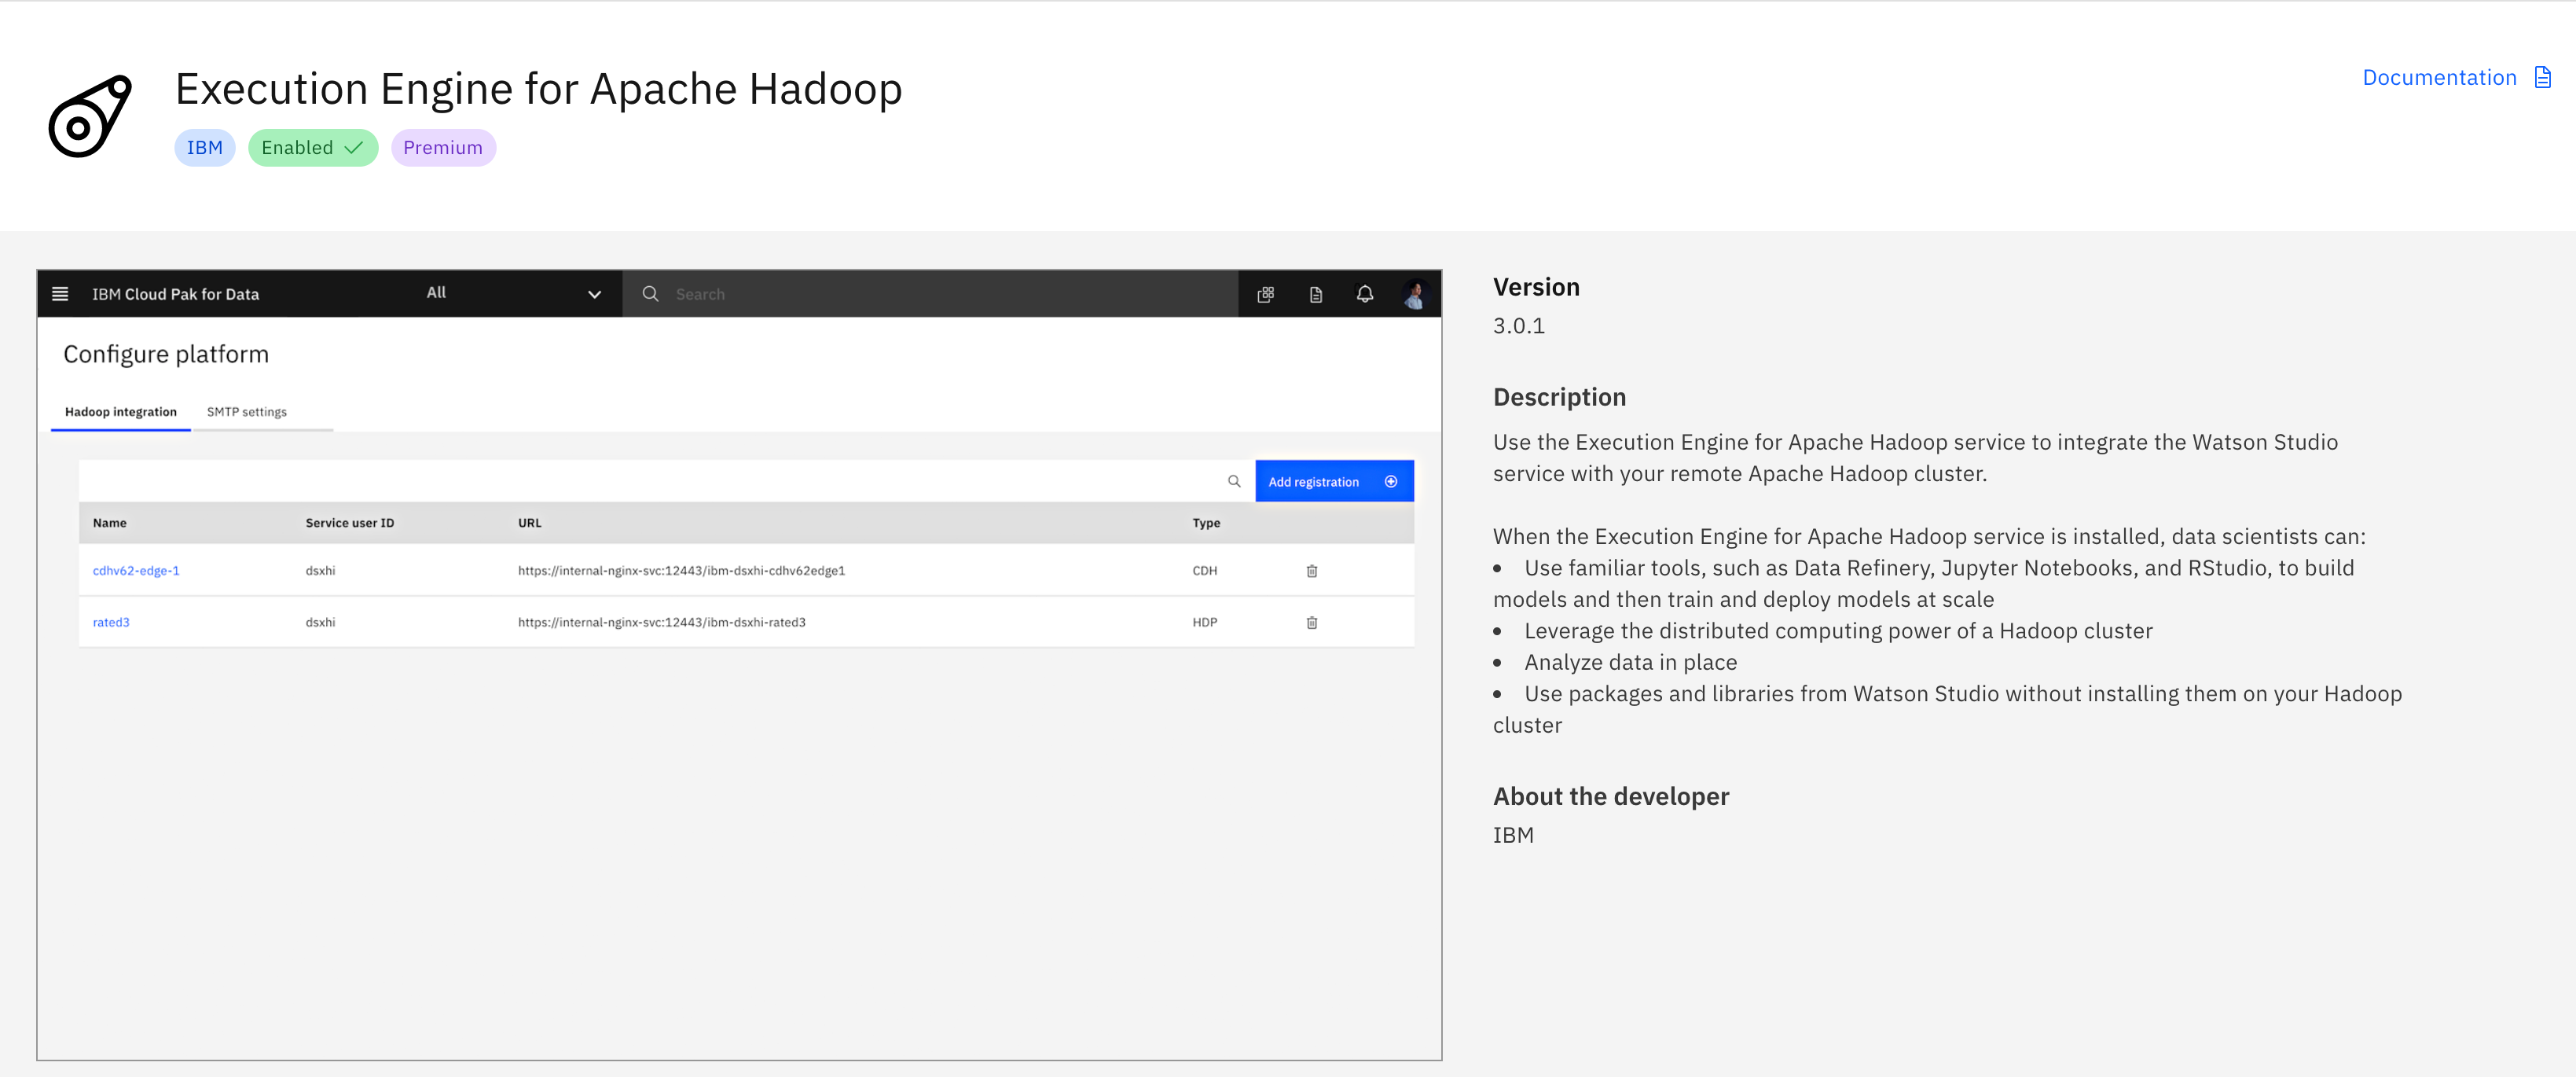The image size is (2576, 1077).
Task: Click the plus icon on Add registration
Action: coord(1390,481)
